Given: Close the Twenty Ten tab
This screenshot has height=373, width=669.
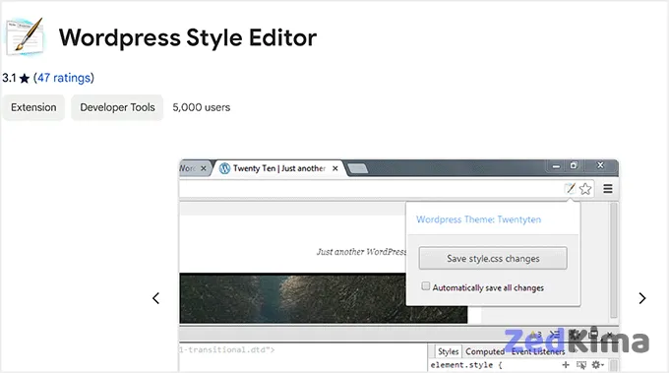Looking at the screenshot, I should tap(335, 168).
